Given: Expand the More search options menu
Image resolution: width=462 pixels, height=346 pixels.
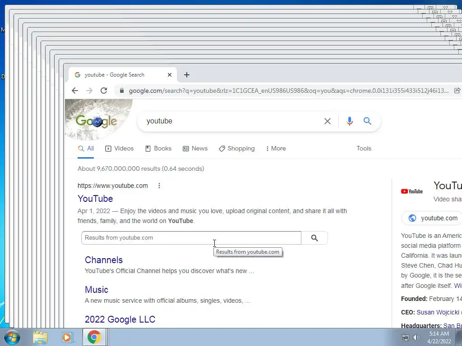Looking at the screenshot, I should click(276, 149).
